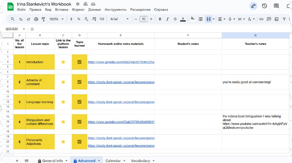Select the paint format roller
This screenshot has height=163, width=292.
44,19
